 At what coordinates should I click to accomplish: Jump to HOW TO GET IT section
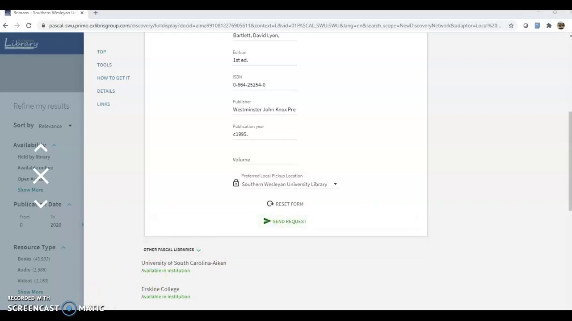[114, 78]
